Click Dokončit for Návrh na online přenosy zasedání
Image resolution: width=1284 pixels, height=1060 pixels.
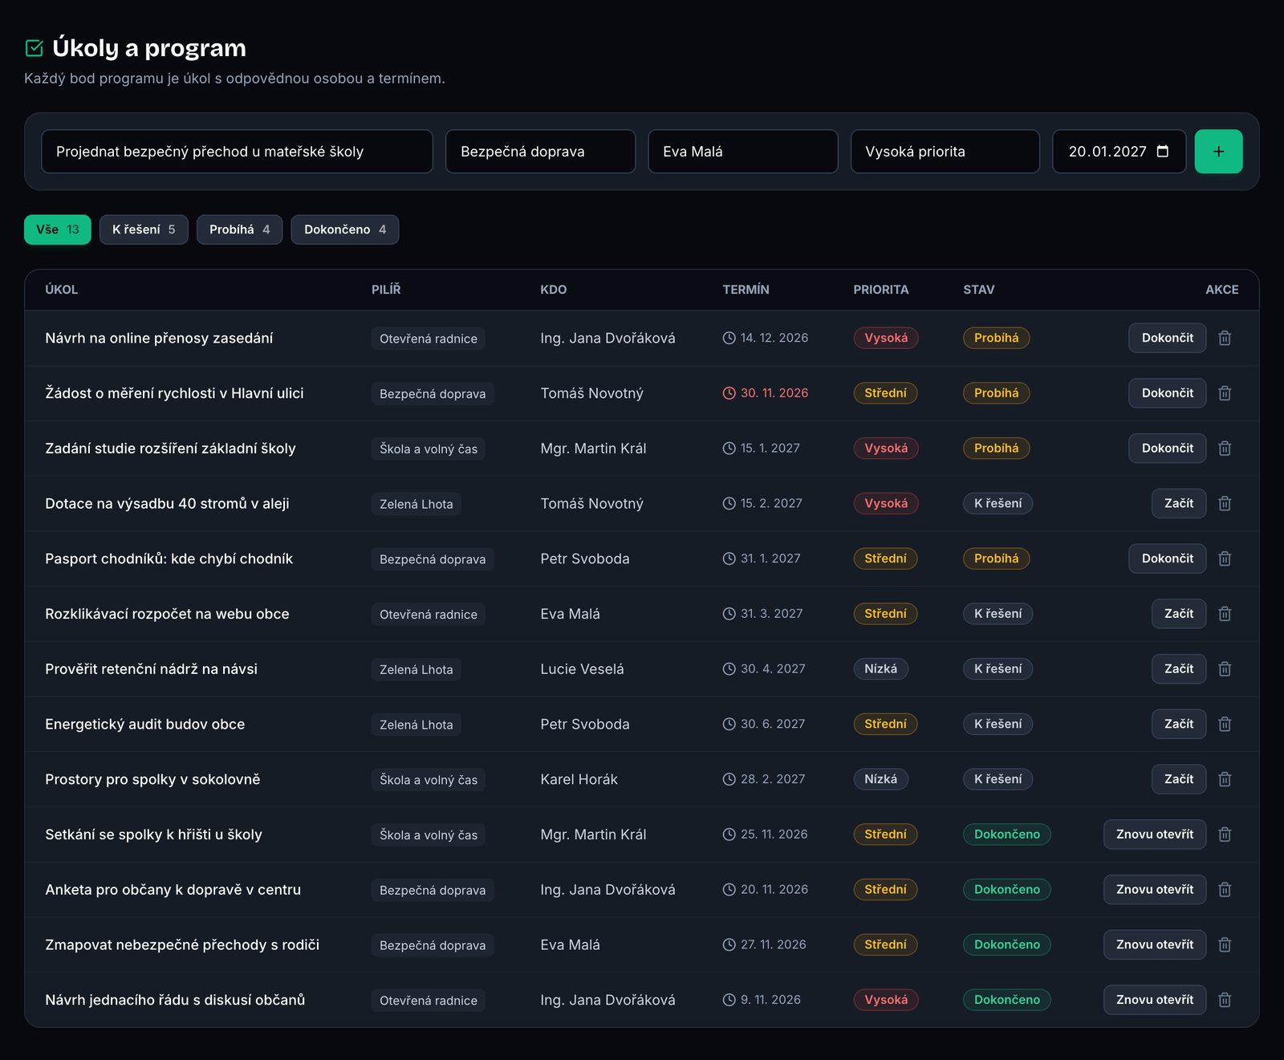tap(1167, 338)
